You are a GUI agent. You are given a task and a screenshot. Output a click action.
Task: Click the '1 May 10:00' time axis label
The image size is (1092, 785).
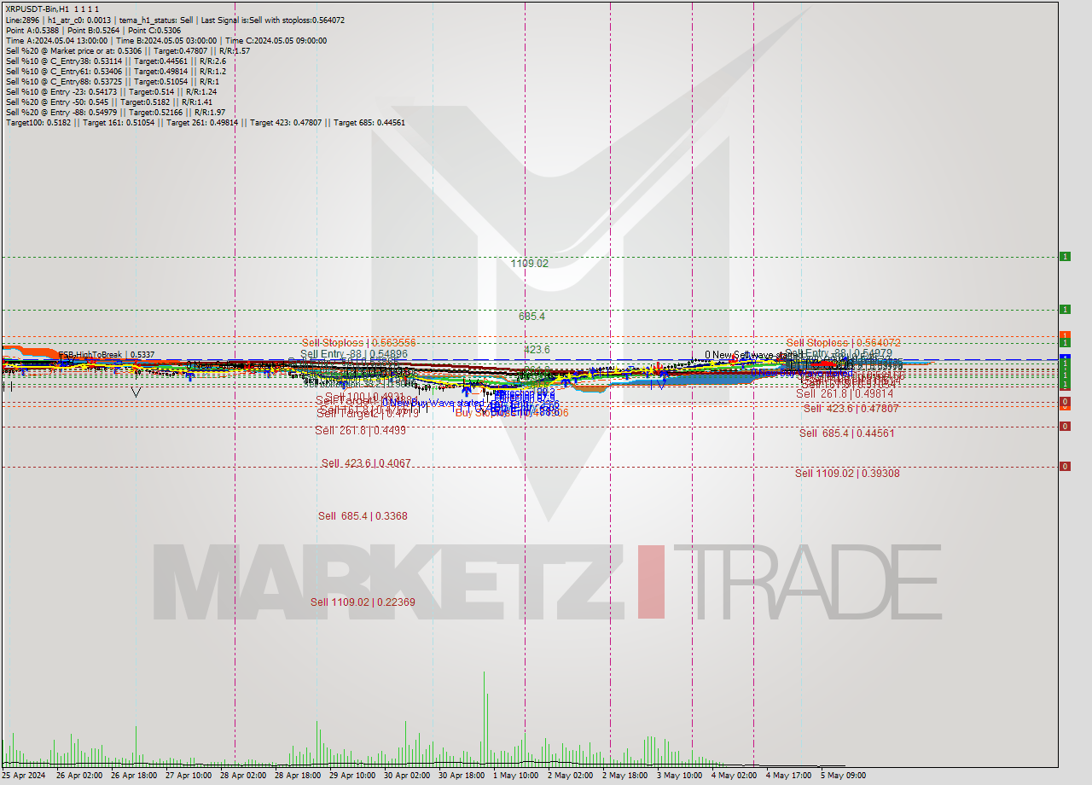(515, 776)
